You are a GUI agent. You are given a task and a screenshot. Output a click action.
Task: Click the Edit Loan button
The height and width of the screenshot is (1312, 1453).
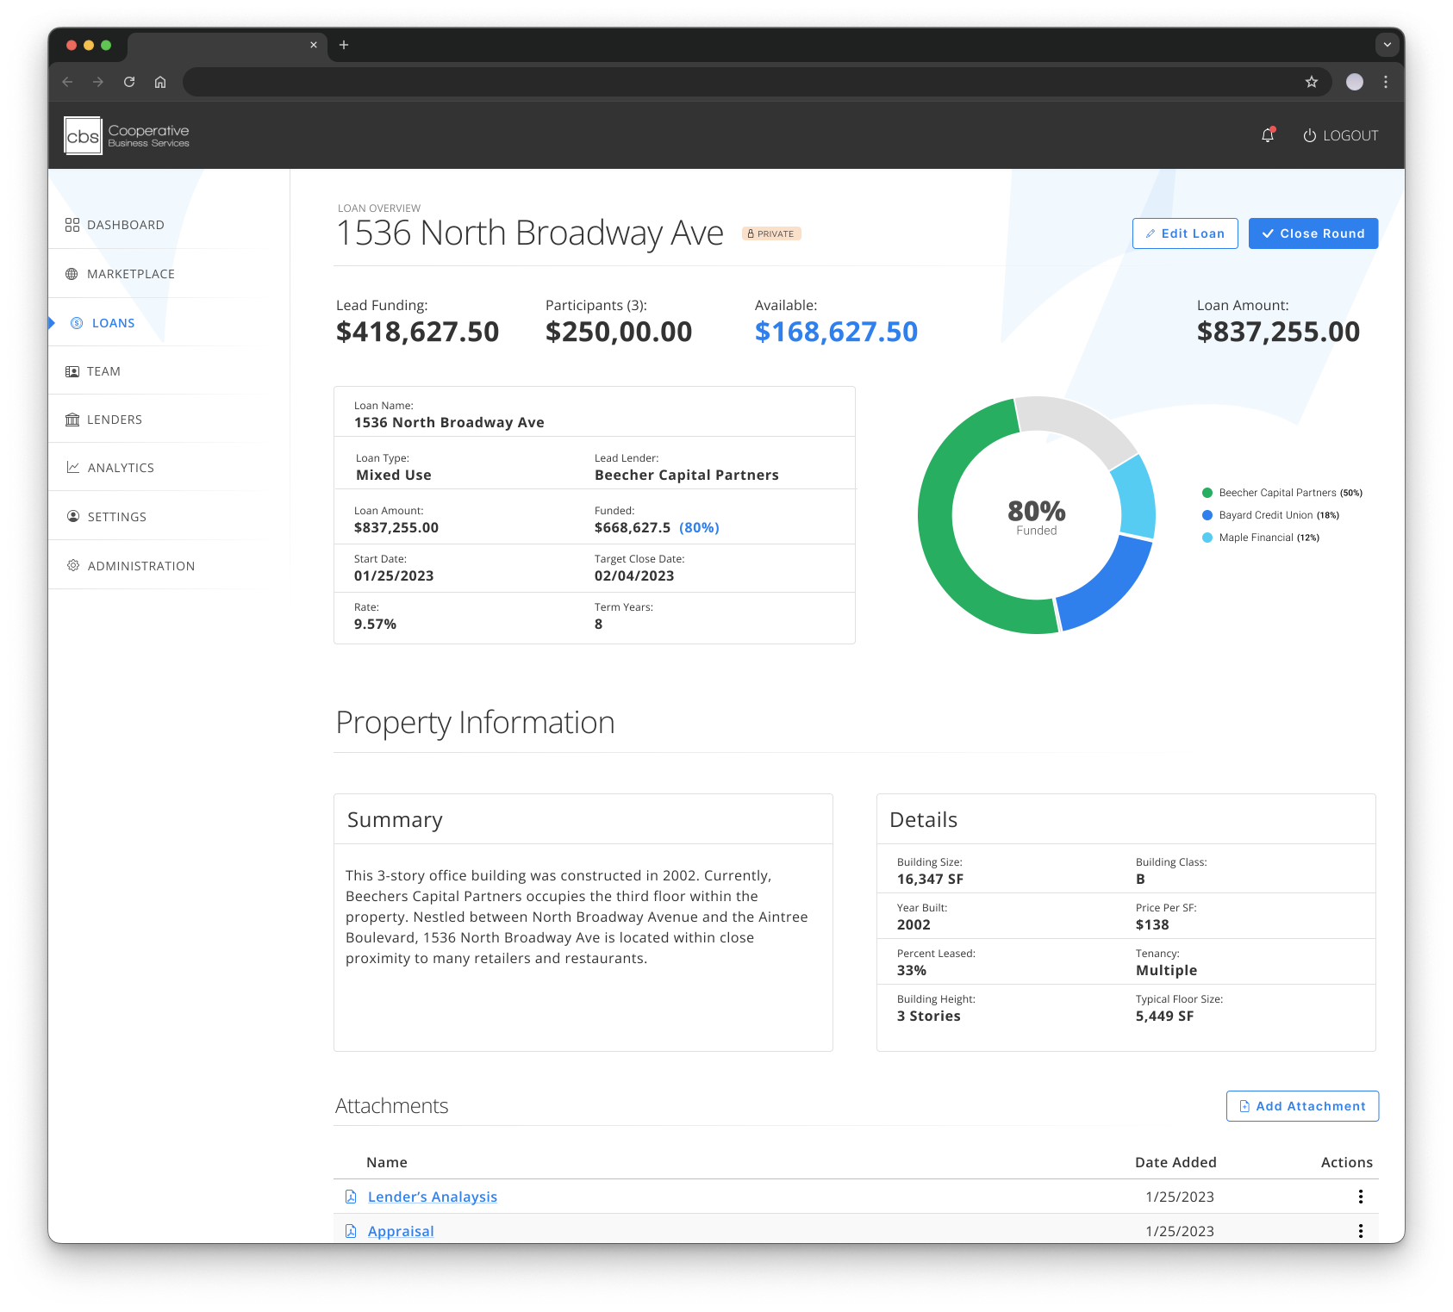click(x=1185, y=233)
